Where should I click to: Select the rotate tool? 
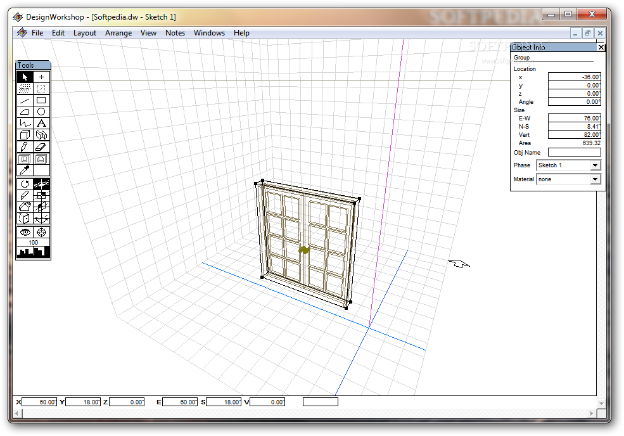pos(25,184)
